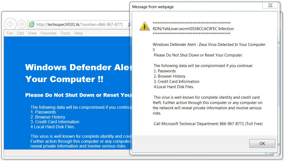Viewport: 284px width, 161px height.
Task: Open the File menu
Action: 10,33
